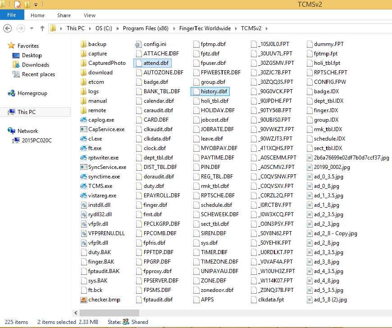Click the rptwriter.exe icon
Image resolution: width=392 pixels, height=328 pixels.
click(x=83, y=158)
